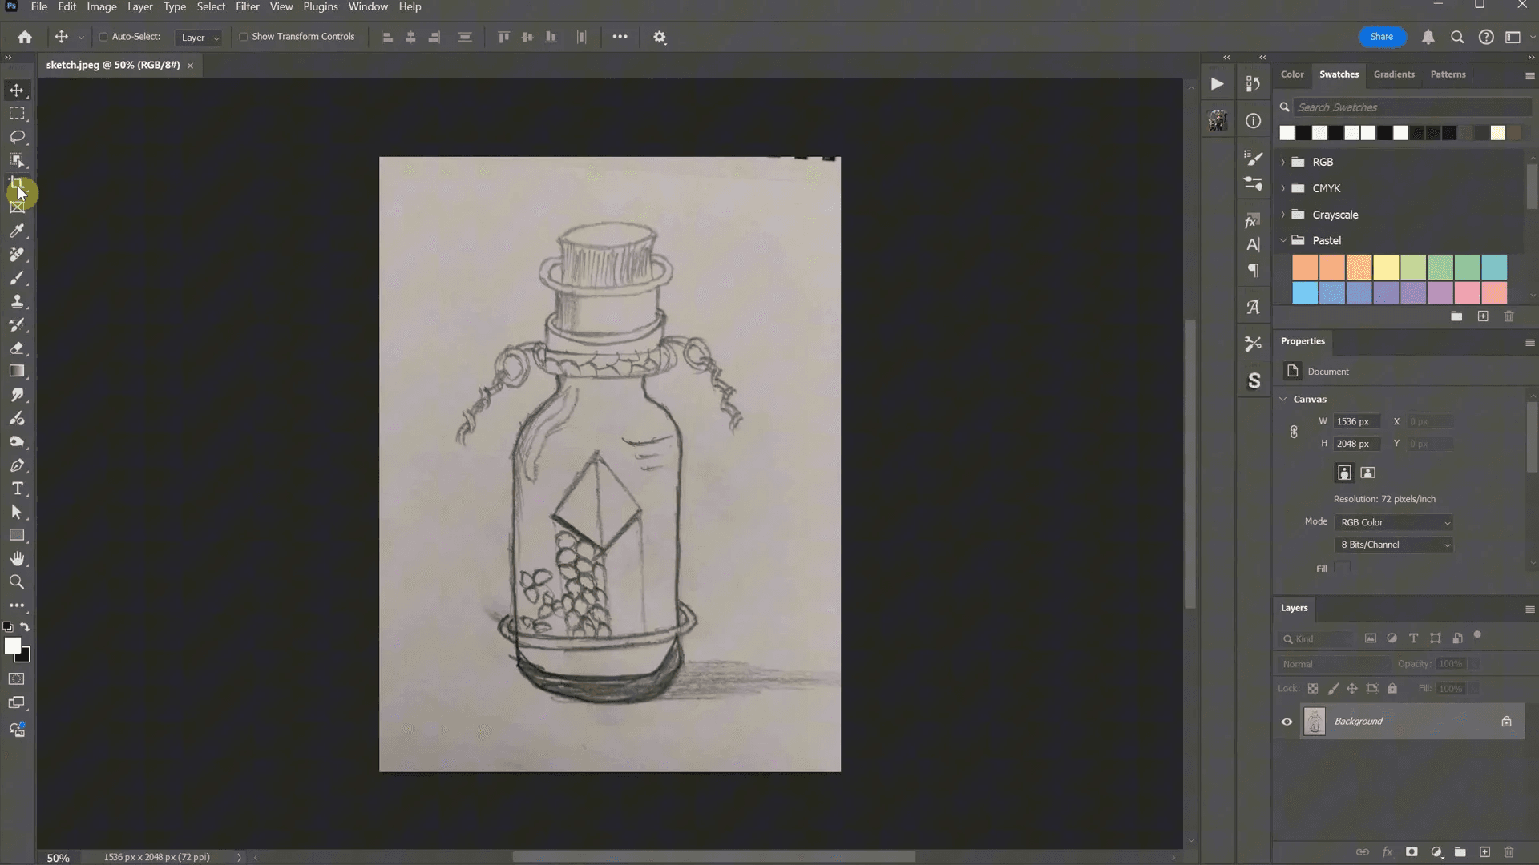
Task: Toggle lock all padlock in Layers
Action: (1392, 689)
